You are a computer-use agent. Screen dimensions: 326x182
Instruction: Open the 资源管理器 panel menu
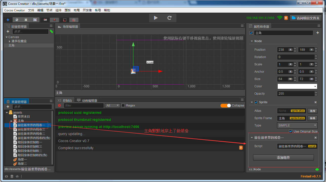click(51, 101)
